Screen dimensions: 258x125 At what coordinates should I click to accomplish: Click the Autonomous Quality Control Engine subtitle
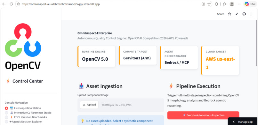[x=133, y=38]
